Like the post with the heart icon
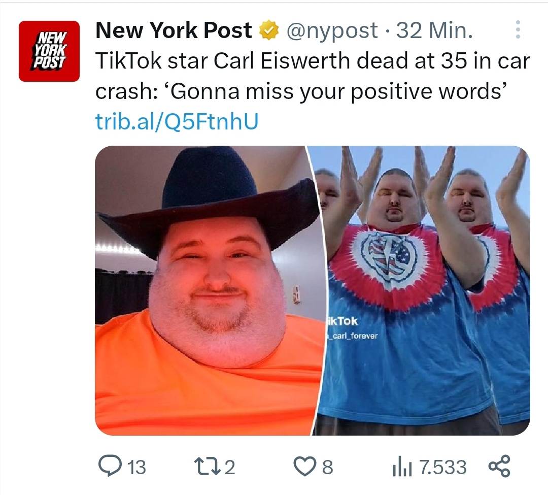This screenshot has height=495, width=548. (304, 467)
